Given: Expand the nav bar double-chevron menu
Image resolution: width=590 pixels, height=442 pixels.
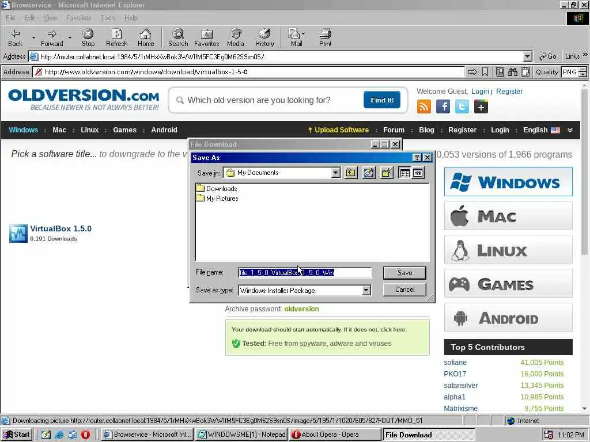Looking at the screenshot, I should coord(570,130).
